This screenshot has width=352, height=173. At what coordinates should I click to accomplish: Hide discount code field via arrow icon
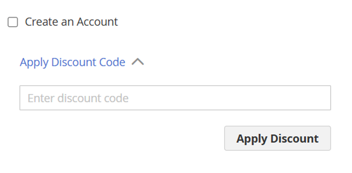coord(138,62)
